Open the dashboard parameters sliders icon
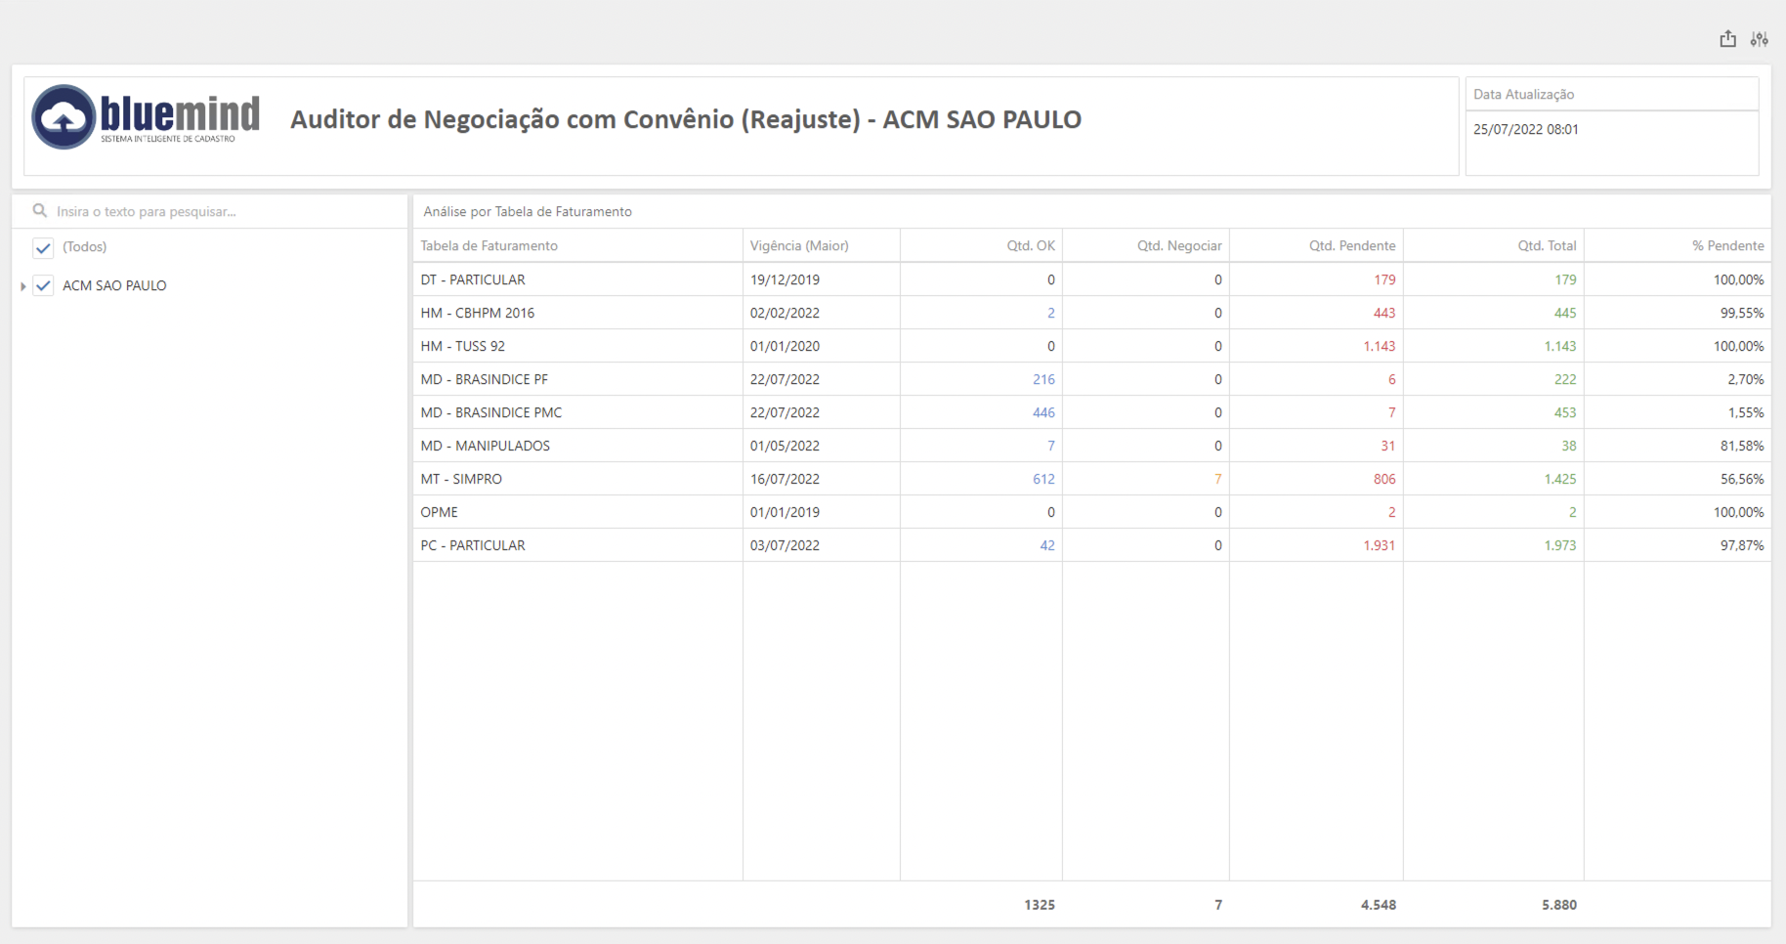The width and height of the screenshot is (1786, 944). click(1760, 39)
